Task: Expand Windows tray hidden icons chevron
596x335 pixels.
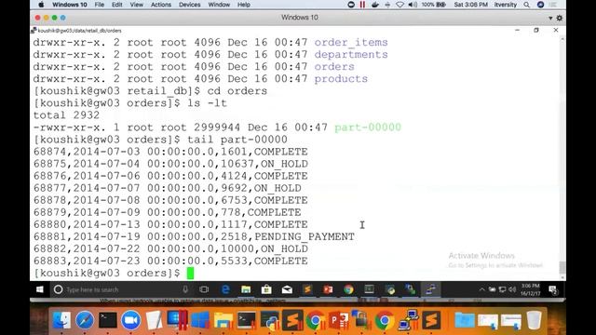Action: (482, 289)
